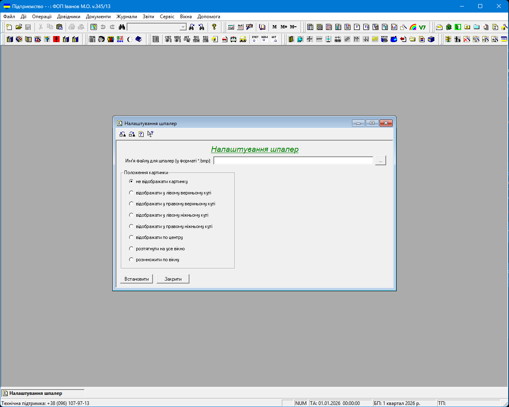Open the Довідники menu
The height and width of the screenshot is (407, 509).
tap(69, 17)
